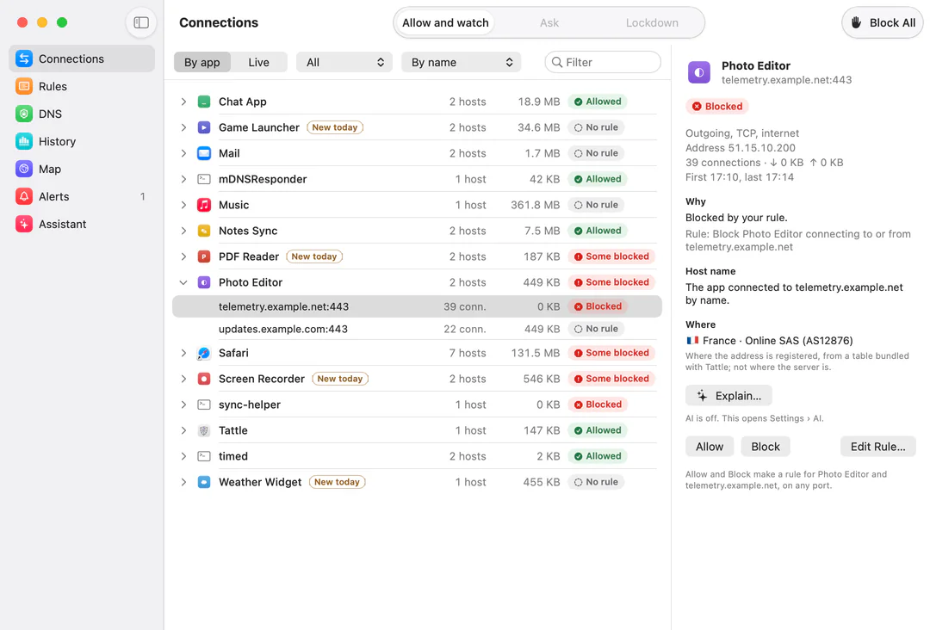Select the telemetry.example.net:443 row

[417, 306]
